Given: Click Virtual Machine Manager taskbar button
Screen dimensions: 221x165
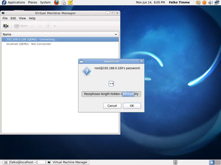Looking at the screenshot, I should tap(68, 162).
